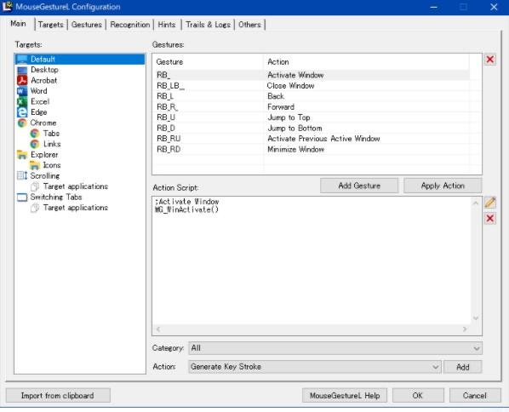Click the pencil edit action script icon
The height and width of the screenshot is (412, 509).
pyautogui.click(x=489, y=203)
